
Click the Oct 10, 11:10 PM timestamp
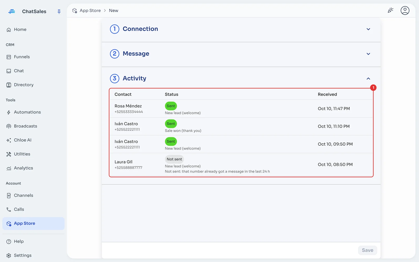(334, 126)
